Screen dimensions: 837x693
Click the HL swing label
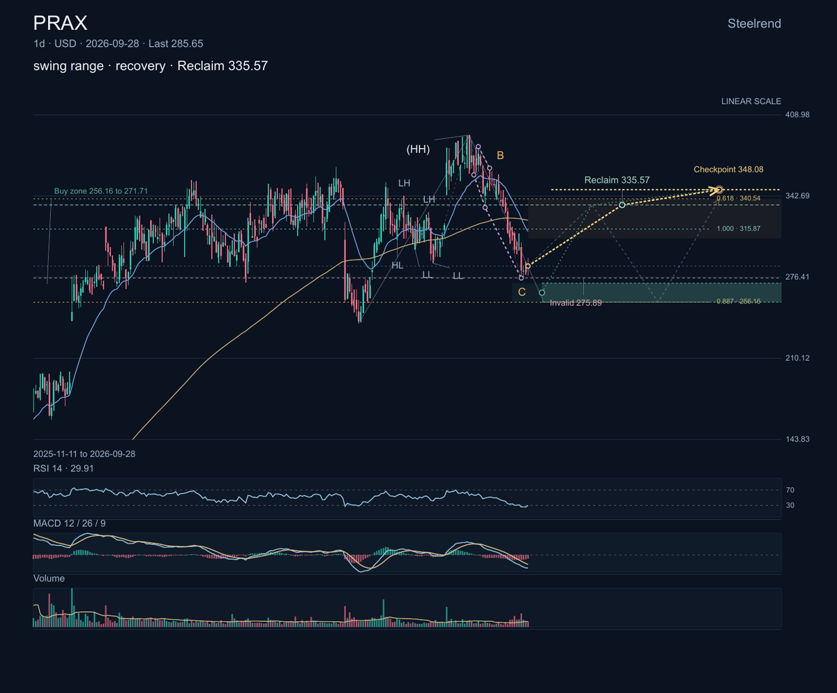398,265
